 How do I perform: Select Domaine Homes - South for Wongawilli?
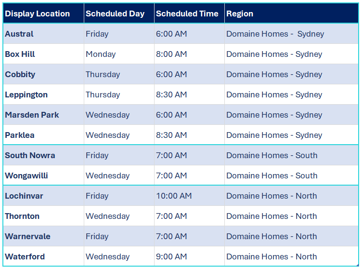[271, 175]
